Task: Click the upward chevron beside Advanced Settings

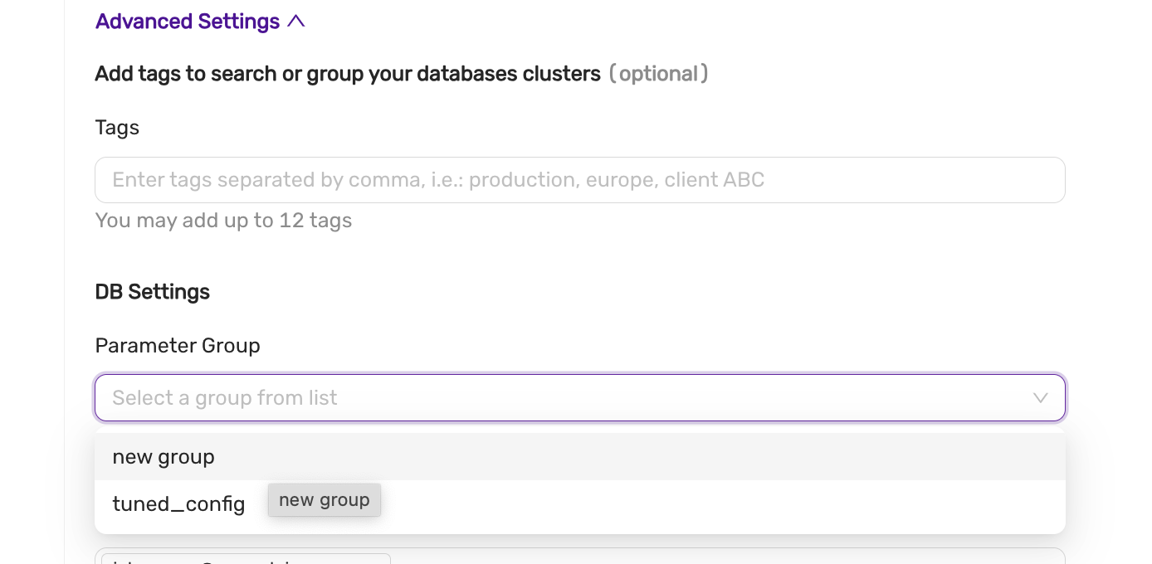Action: point(297,22)
